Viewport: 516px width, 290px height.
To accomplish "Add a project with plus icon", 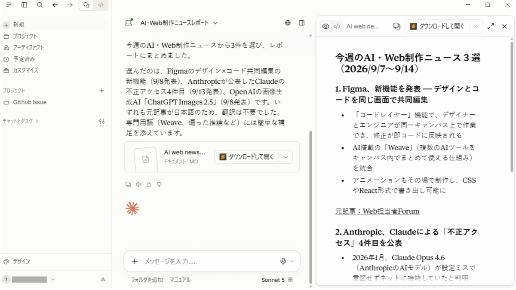I will 102,91.
